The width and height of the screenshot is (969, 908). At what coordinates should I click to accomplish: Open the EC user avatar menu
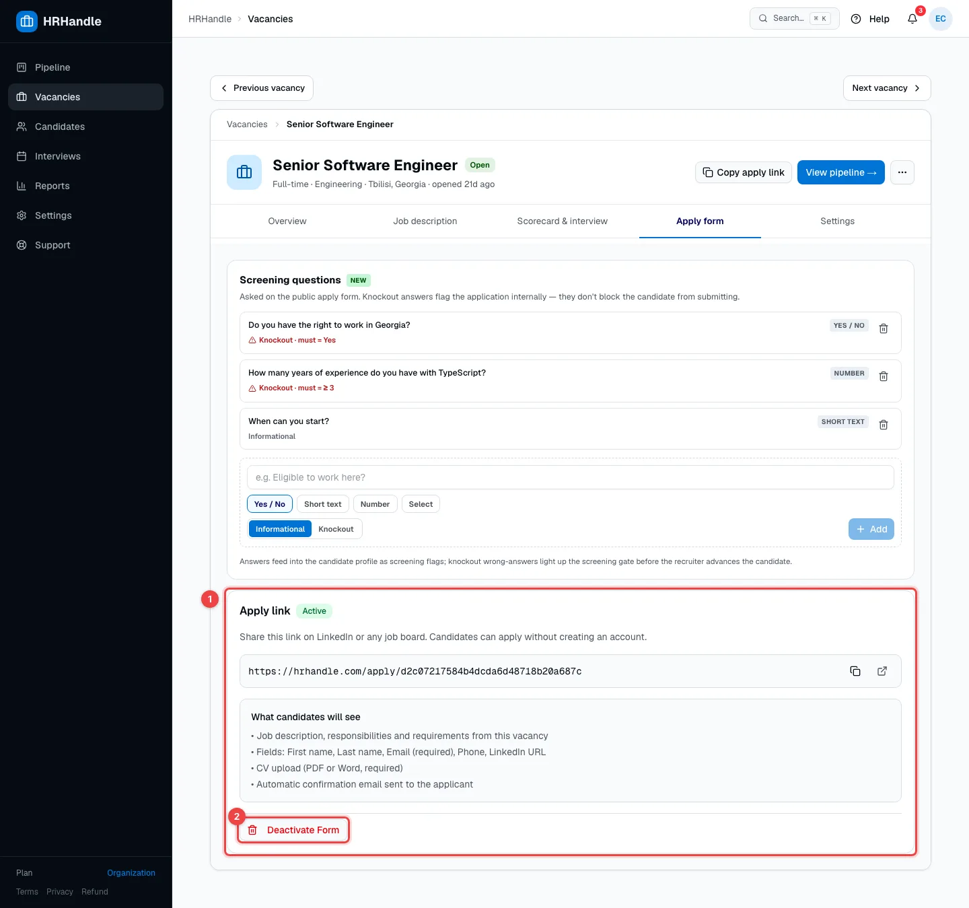[x=941, y=19]
